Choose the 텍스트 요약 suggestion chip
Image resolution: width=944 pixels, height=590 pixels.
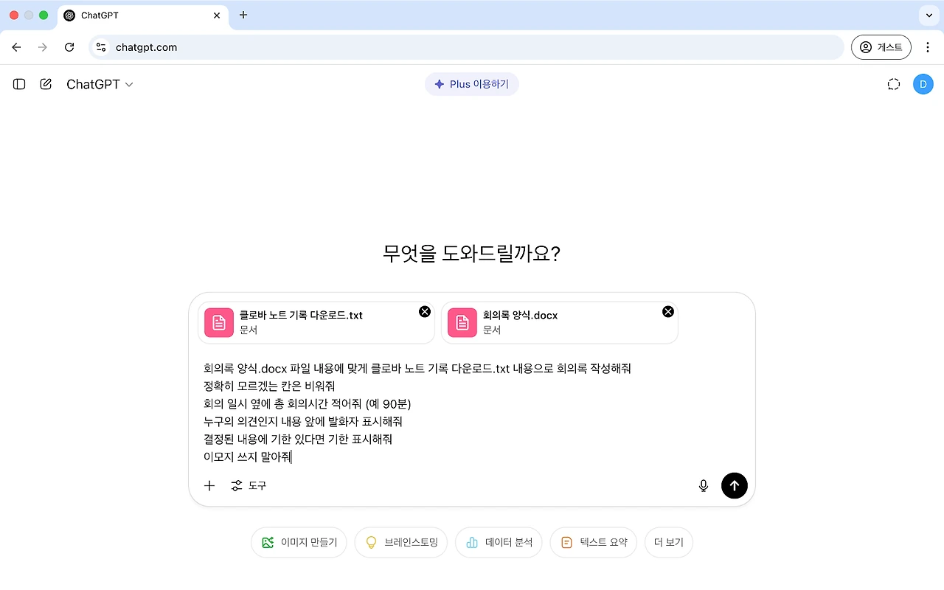point(594,542)
